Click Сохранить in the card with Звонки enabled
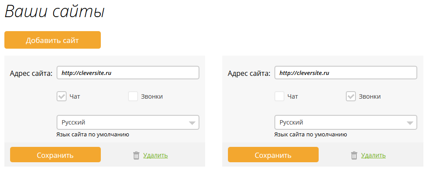Viewport: 430px width, 171px height. [x=273, y=155]
